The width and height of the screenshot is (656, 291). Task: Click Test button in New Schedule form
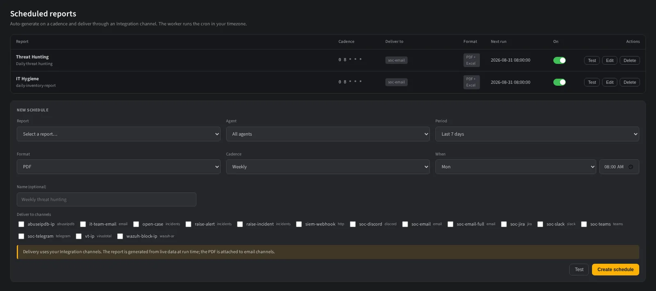579,269
